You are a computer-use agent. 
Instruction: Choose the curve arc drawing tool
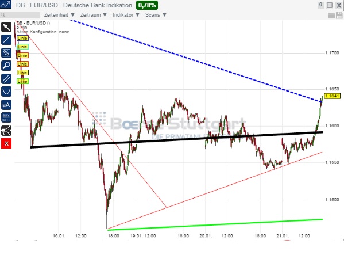click(6, 92)
